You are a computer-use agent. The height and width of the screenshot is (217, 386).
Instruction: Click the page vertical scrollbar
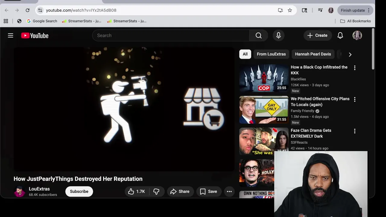[x=373, y=48]
